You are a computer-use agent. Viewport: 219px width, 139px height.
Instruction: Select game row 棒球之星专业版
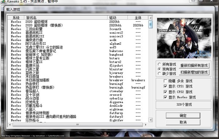[78, 58]
